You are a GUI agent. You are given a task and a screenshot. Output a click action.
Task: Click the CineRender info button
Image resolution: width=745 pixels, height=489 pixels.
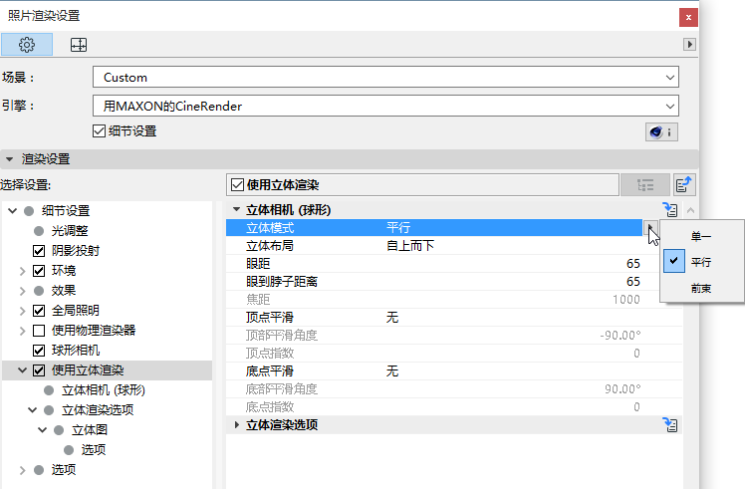pyautogui.click(x=661, y=131)
